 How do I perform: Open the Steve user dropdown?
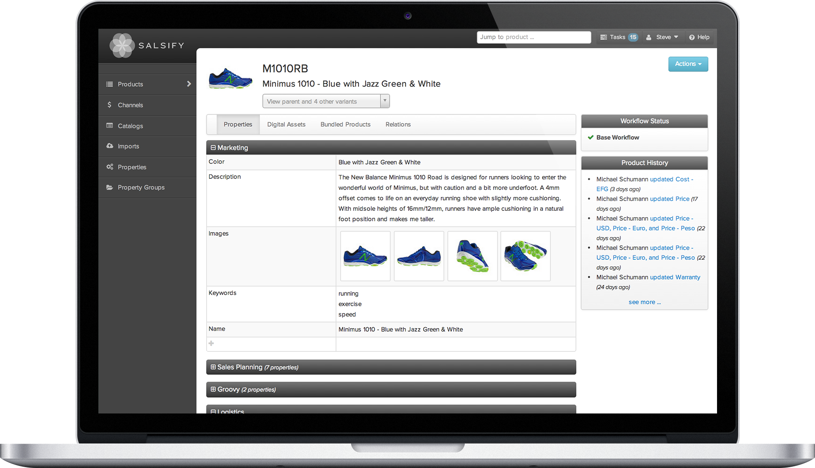pos(663,37)
